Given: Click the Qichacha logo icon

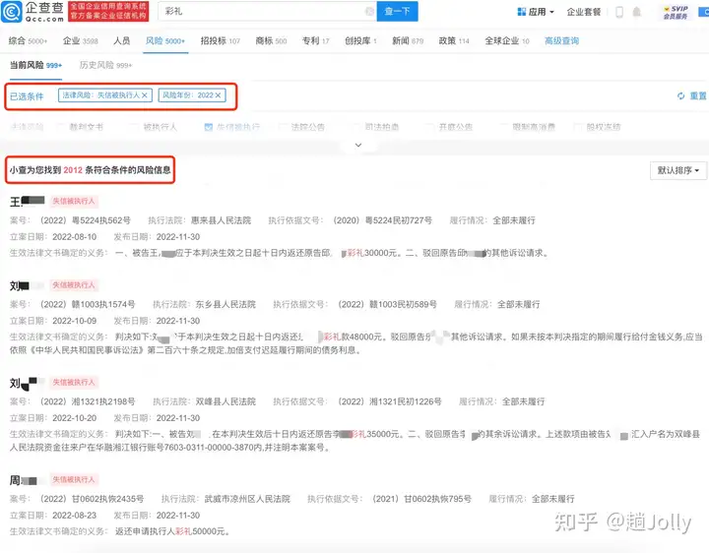Looking at the screenshot, I should click(x=12, y=12).
